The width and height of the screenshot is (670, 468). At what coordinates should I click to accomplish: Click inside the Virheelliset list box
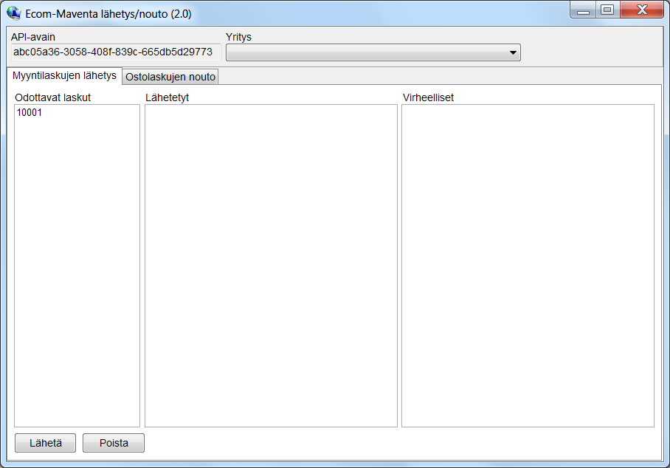coord(528,266)
